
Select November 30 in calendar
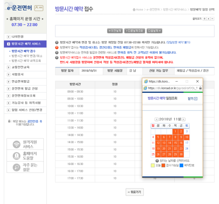[x=181, y=154]
